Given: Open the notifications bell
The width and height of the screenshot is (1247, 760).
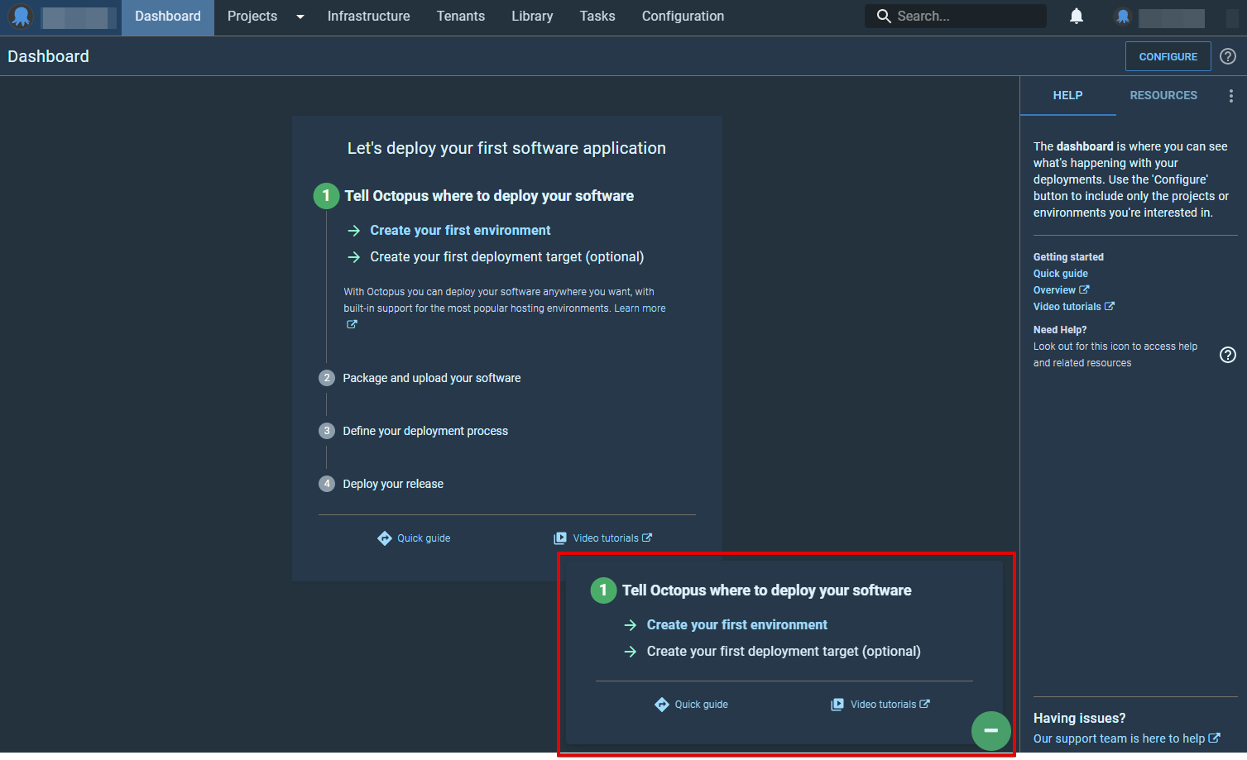Looking at the screenshot, I should [x=1077, y=17].
